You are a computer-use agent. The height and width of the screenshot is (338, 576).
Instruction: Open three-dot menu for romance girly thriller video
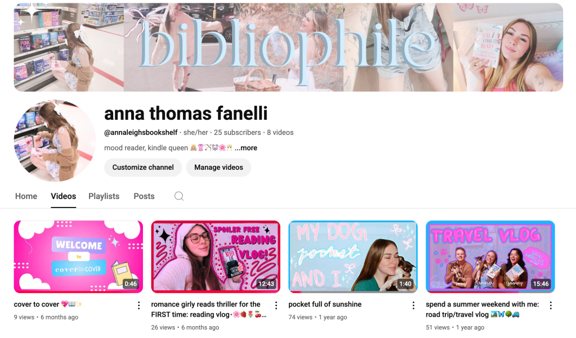pos(276,305)
